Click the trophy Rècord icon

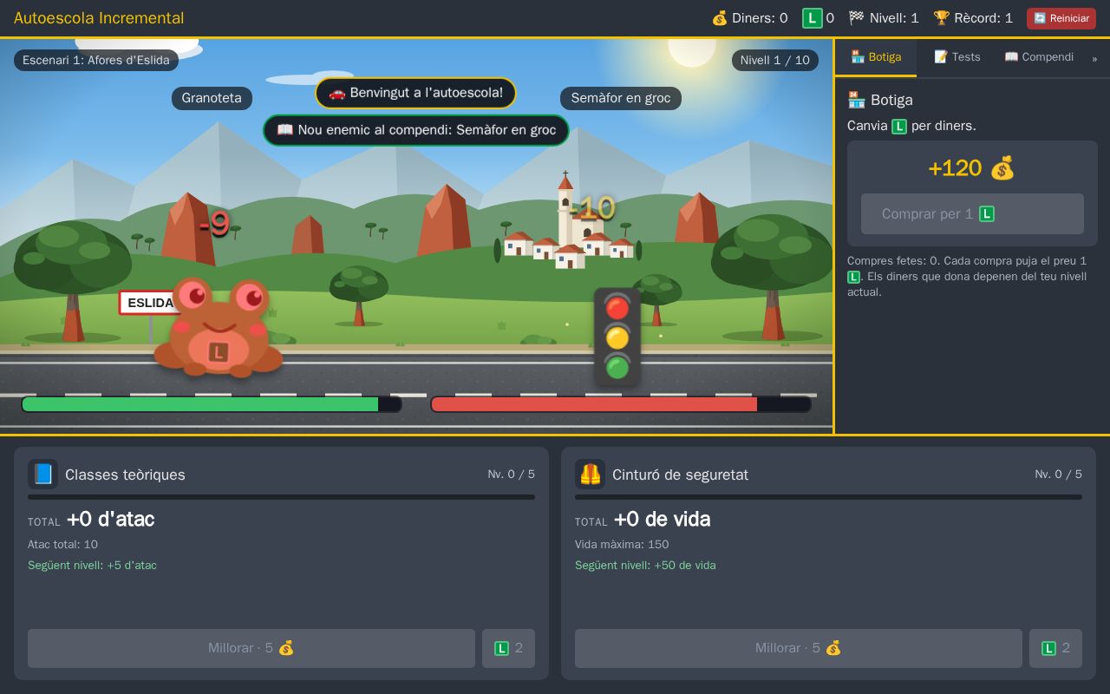coord(942,18)
